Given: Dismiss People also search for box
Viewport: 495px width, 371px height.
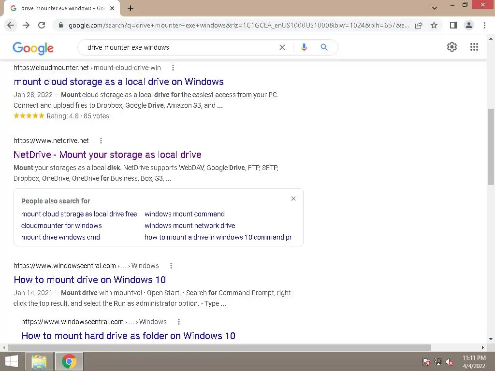Looking at the screenshot, I should 293,199.
